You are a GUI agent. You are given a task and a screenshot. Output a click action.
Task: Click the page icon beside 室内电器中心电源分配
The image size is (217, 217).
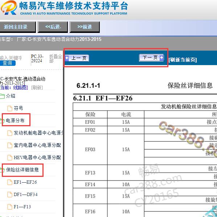(9, 145)
